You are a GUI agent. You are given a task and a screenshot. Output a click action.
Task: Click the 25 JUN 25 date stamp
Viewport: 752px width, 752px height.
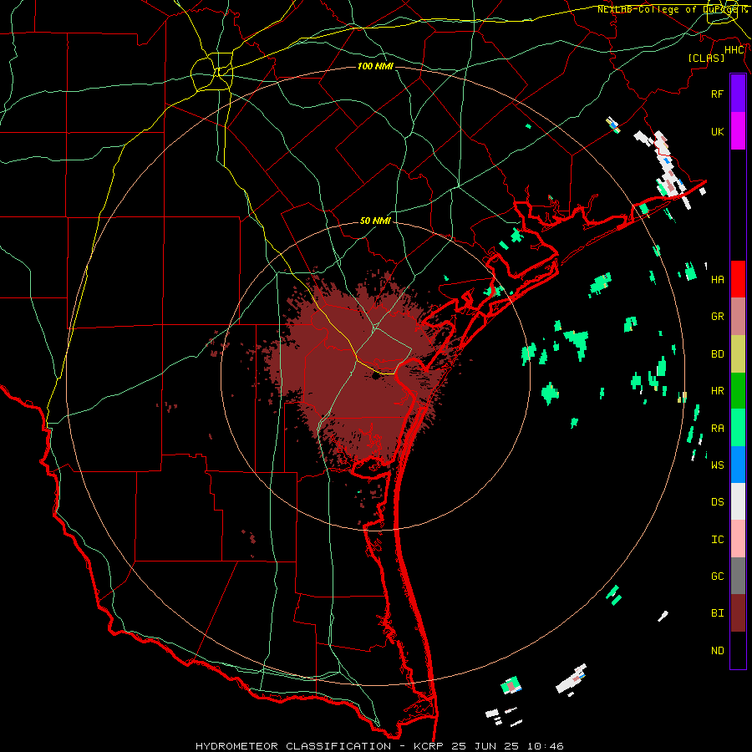[x=485, y=746]
